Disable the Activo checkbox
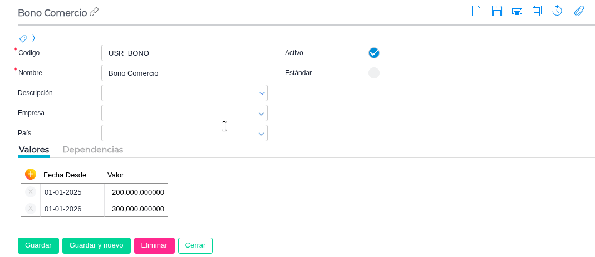Viewport: 595px width, 257px height. click(x=374, y=53)
